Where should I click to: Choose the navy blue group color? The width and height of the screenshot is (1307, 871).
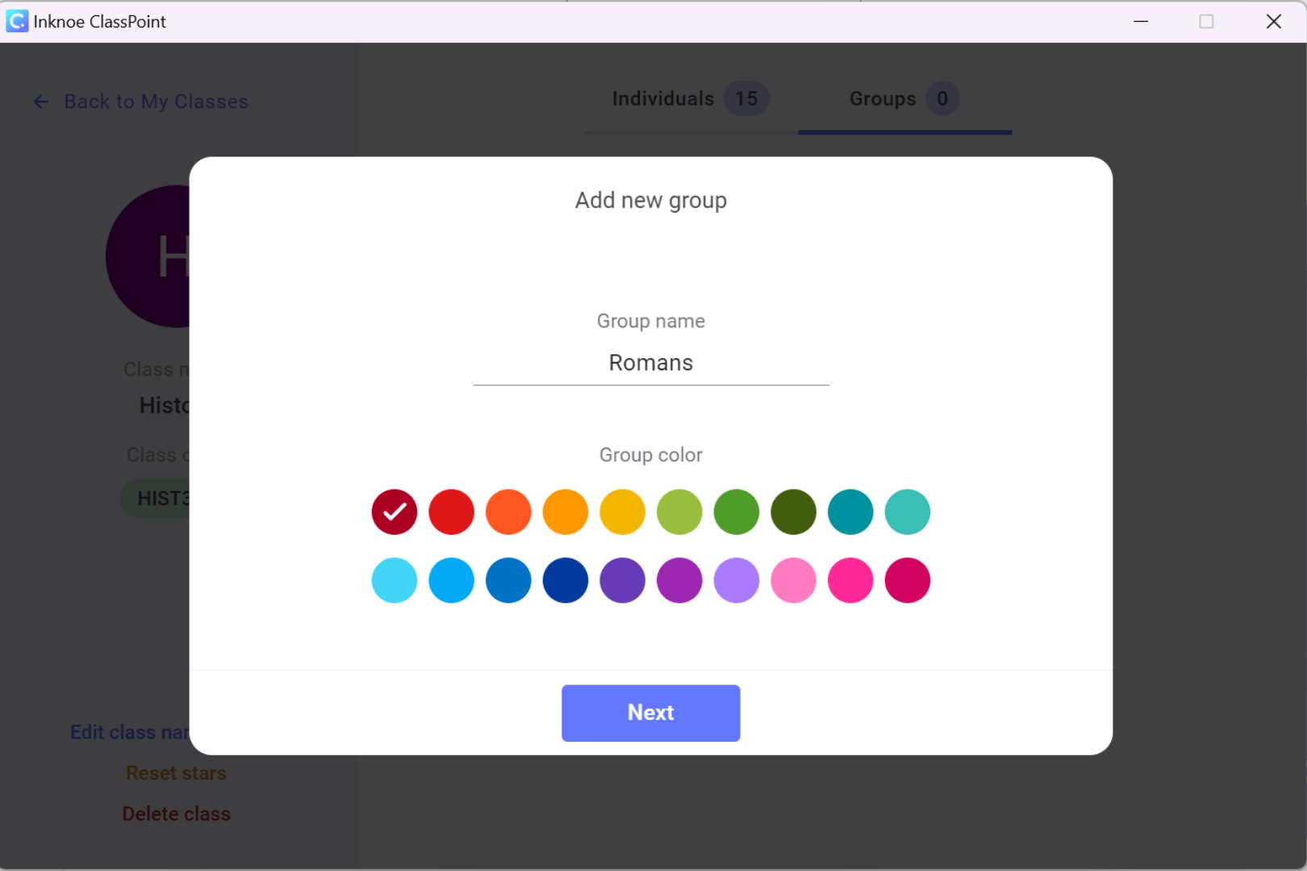click(566, 581)
